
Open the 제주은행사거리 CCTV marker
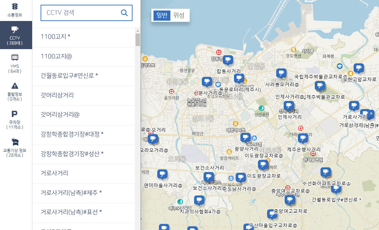point(303,139)
